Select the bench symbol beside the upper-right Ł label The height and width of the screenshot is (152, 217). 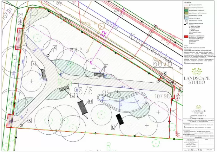[x=99, y=74]
